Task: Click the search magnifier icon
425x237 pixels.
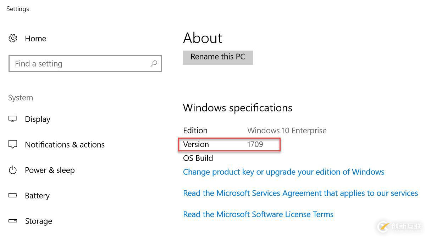Action: click(x=154, y=64)
